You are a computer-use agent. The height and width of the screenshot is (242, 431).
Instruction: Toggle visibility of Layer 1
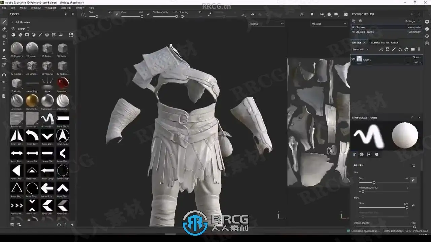coord(353,59)
